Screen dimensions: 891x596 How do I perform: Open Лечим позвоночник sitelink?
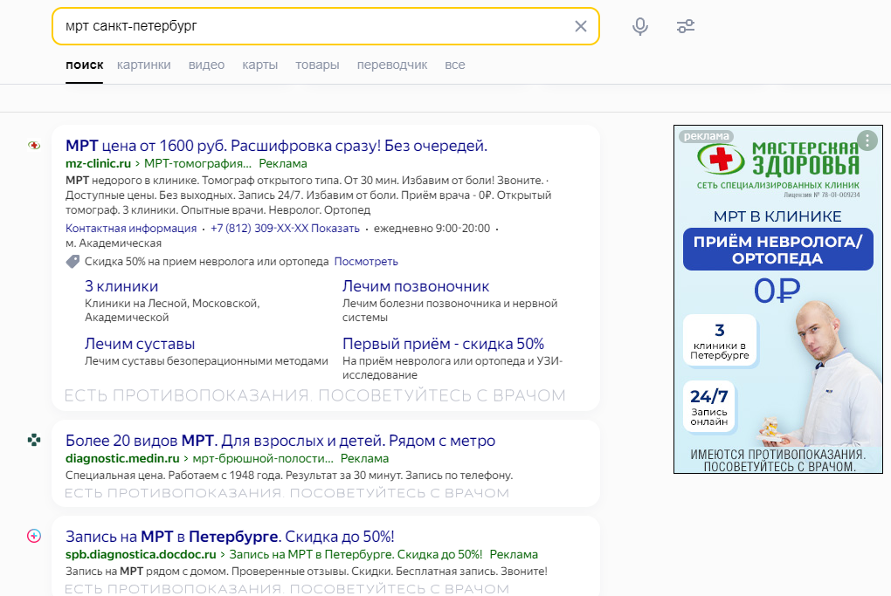tap(416, 286)
